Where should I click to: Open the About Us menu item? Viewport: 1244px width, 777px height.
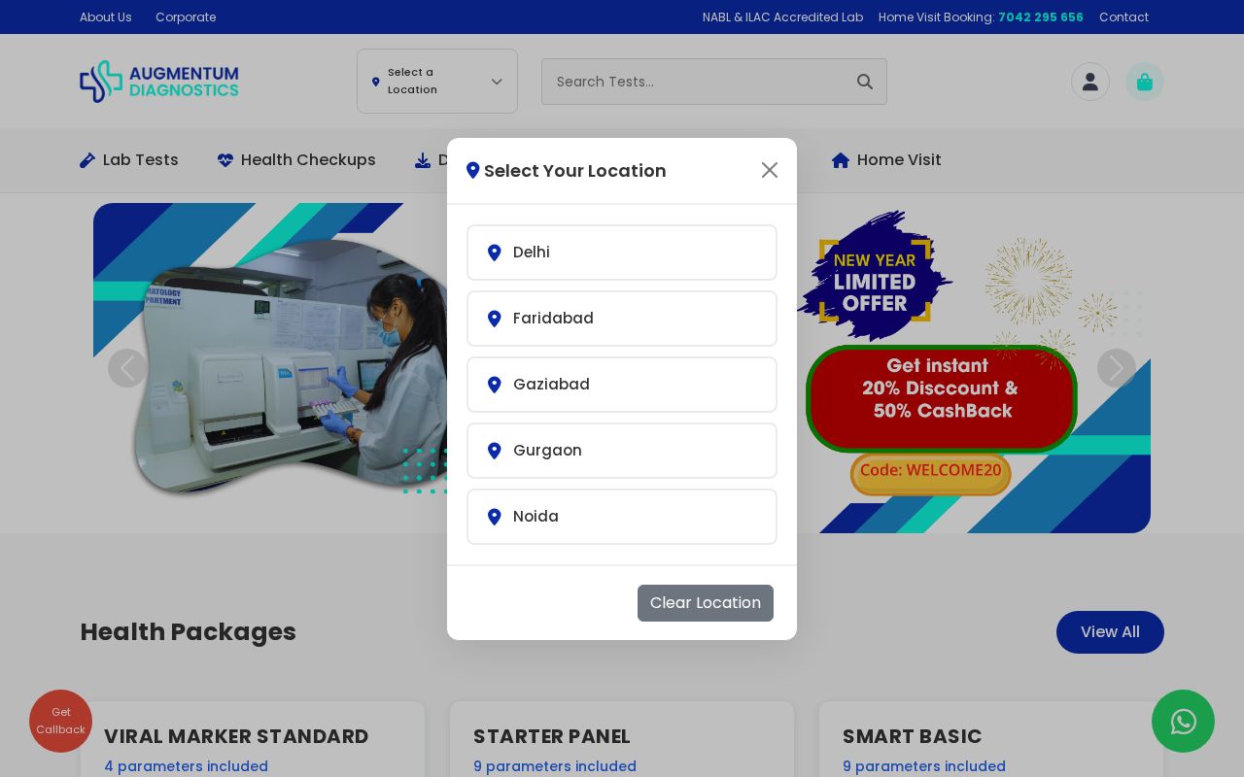[105, 17]
